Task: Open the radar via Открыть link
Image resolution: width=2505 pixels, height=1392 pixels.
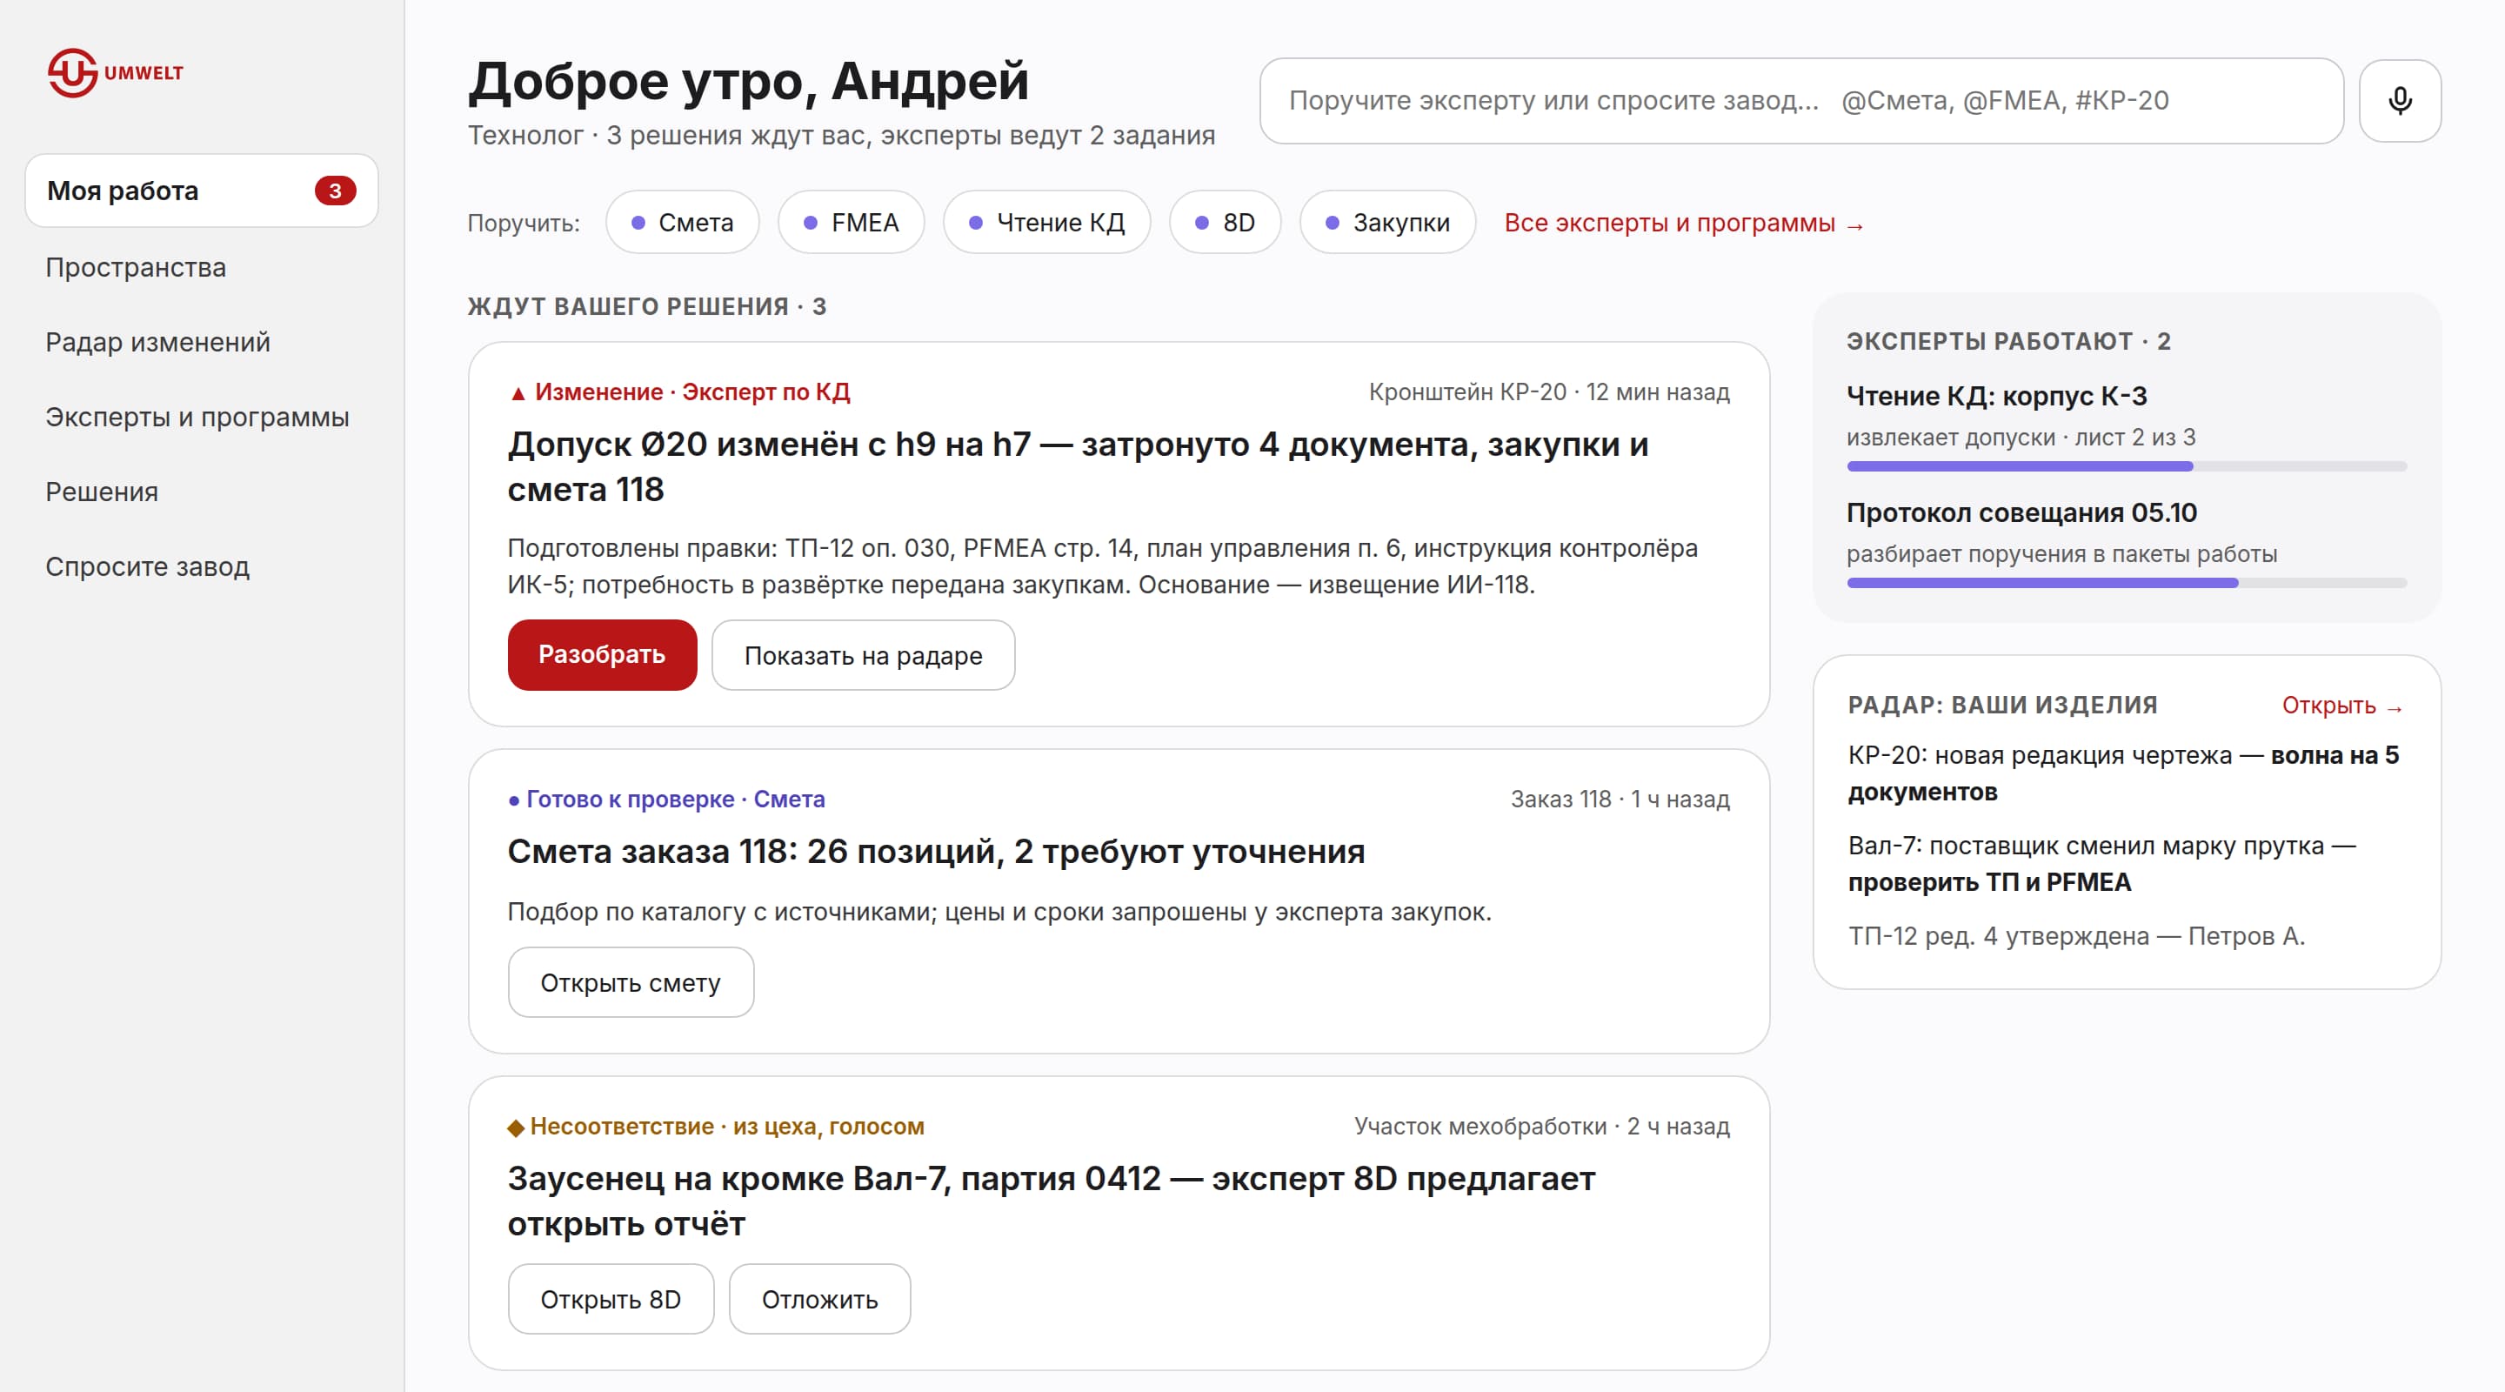Action: 2341,706
